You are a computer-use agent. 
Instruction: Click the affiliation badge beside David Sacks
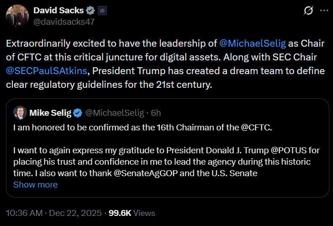pos(102,10)
